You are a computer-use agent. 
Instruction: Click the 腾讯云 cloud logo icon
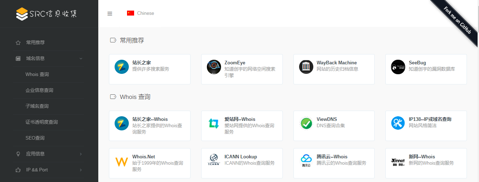point(306,160)
